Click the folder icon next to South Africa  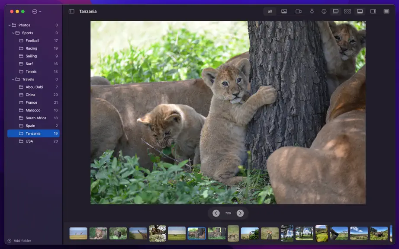(x=21, y=118)
